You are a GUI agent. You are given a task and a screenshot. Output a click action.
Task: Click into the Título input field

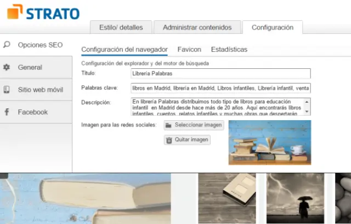(220, 73)
